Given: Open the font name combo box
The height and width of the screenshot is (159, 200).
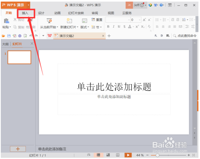Looking at the screenshot, I should (x=118, y=20).
